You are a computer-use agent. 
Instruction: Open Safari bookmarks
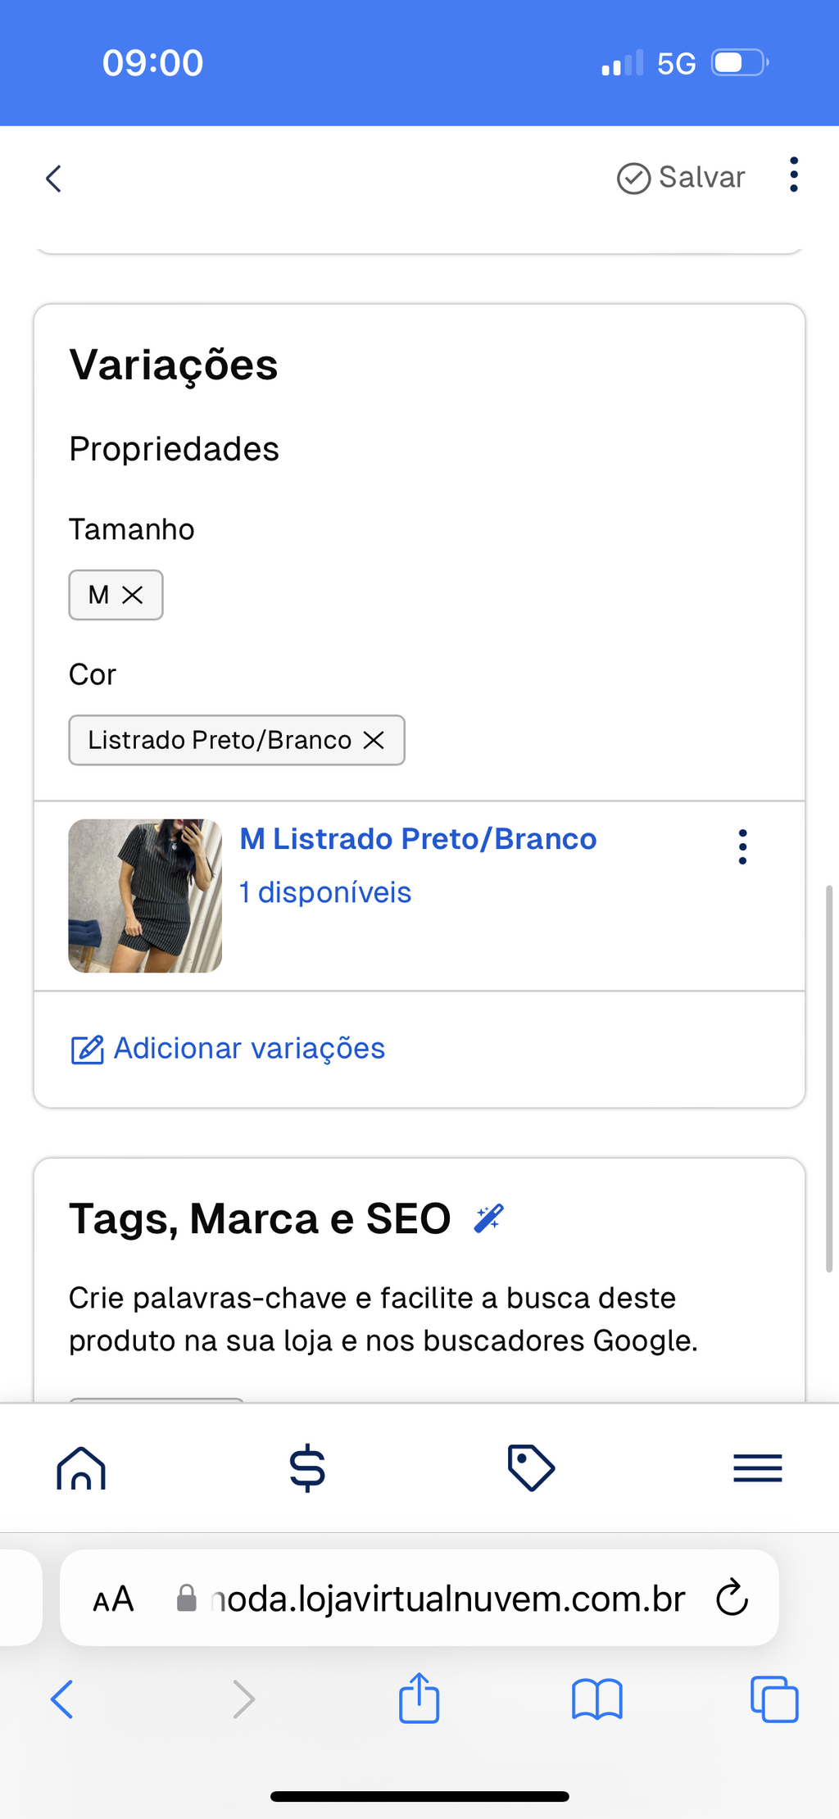point(597,1699)
